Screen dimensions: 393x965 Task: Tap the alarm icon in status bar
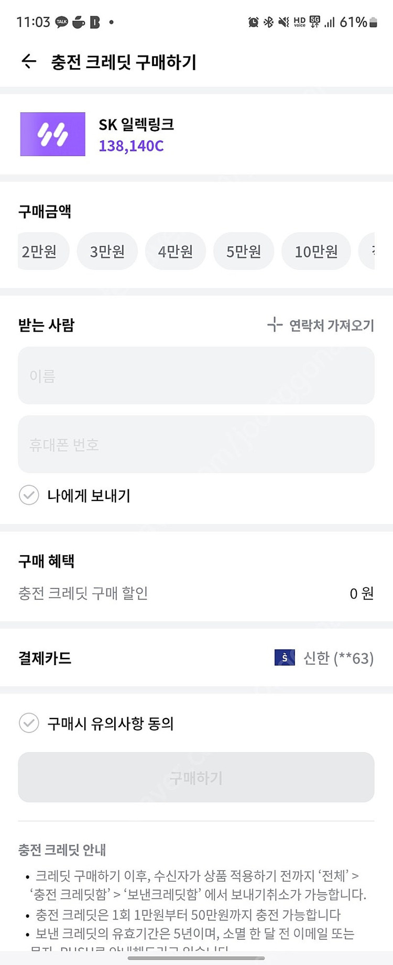[x=254, y=22]
